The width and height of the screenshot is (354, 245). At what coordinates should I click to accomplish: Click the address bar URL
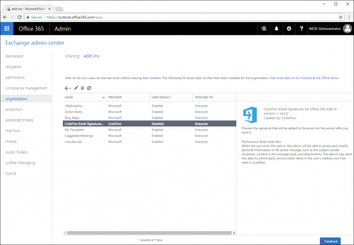point(75,17)
